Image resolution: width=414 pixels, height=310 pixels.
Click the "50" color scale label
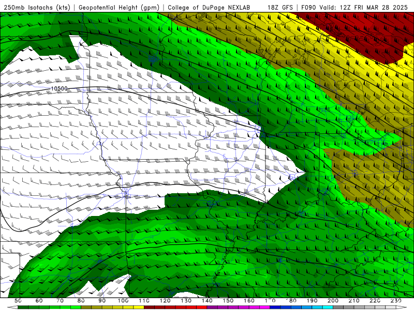[18, 301]
